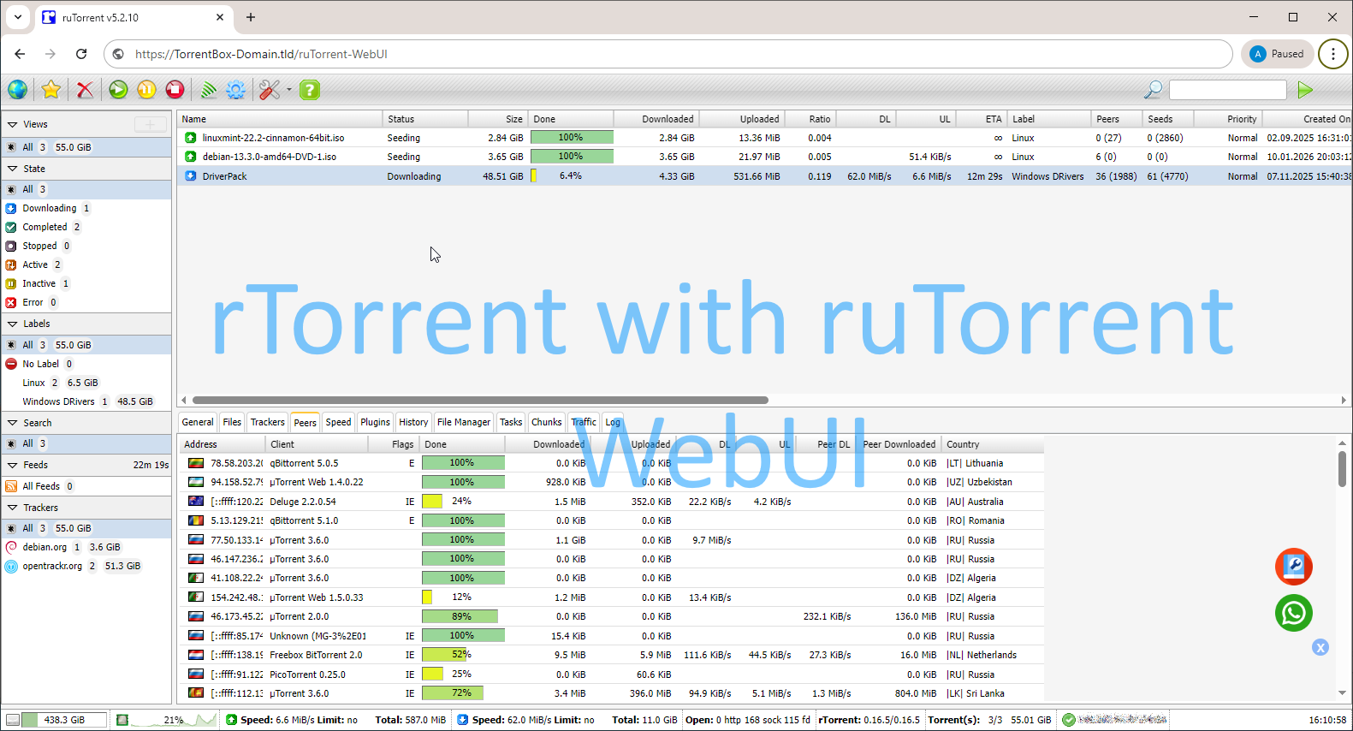Screen dimensions: 1353x731
Task: Click the Stopped state icon in the sidebar
Action: pyautogui.click(x=11, y=246)
